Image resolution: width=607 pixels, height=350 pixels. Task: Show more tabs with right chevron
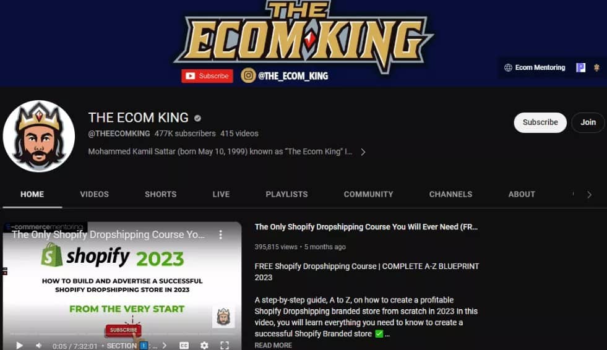pos(589,195)
